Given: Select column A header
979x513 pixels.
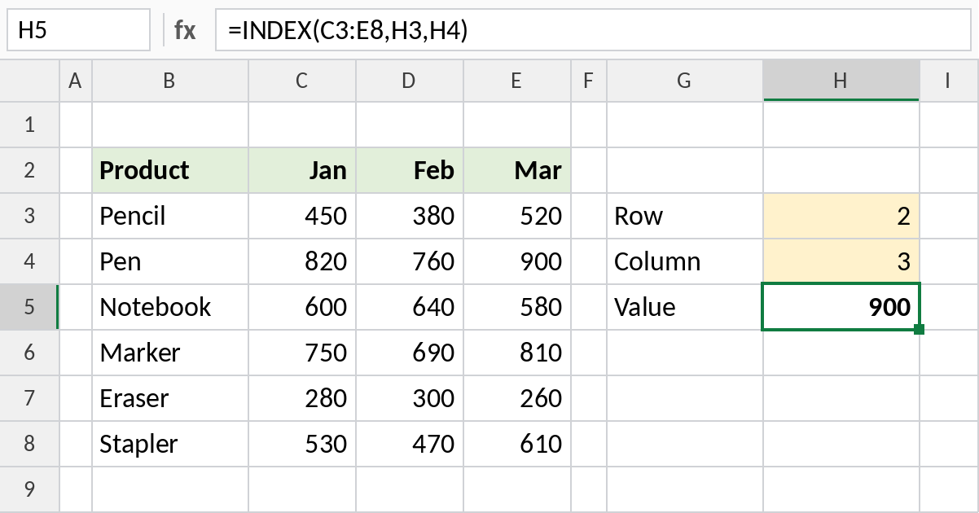Looking at the screenshot, I should [x=76, y=81].
